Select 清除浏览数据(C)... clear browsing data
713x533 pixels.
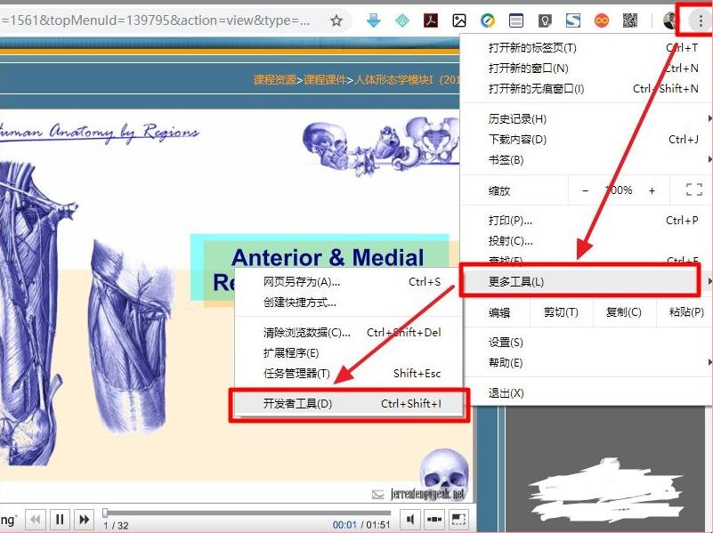point(349,333)
